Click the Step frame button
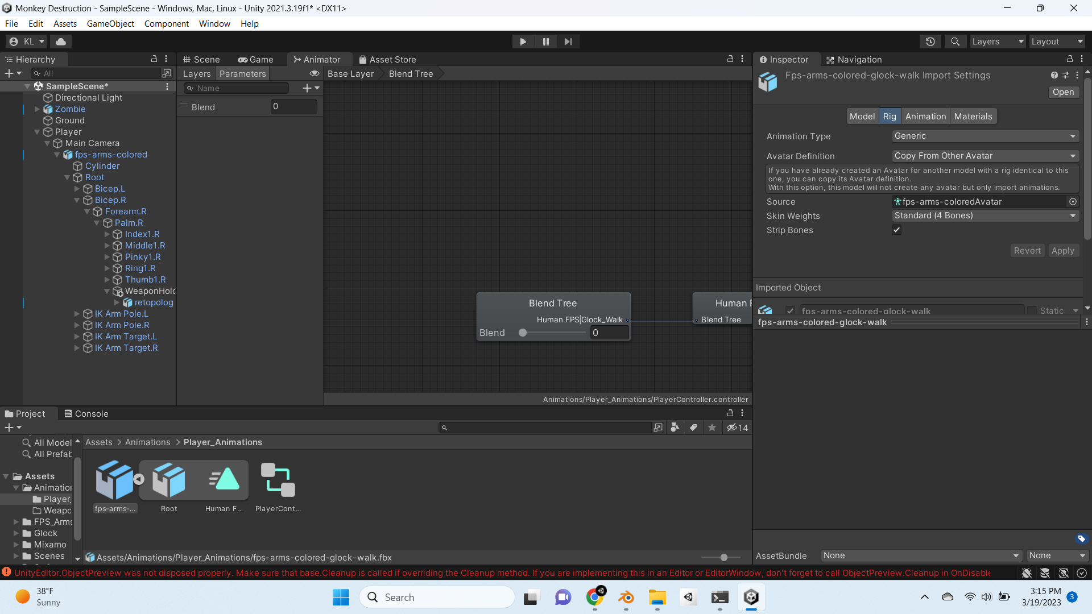The height and width of the screenshot is (614, 1092). point(568,41)
